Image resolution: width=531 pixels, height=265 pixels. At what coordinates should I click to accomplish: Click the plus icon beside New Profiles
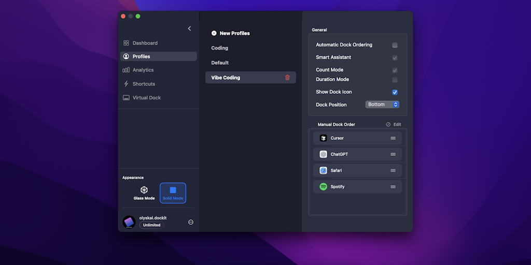(x=214, y=33)
